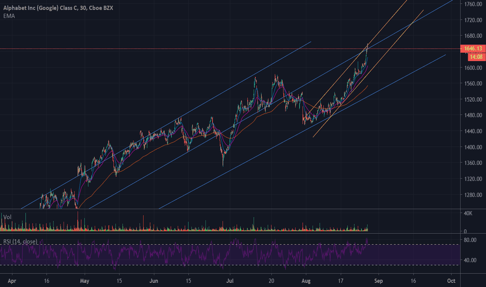Click the Aug date on time axis
Image resolution: width=486 pixels, height=287 pixels.
(x=306, y=281)
